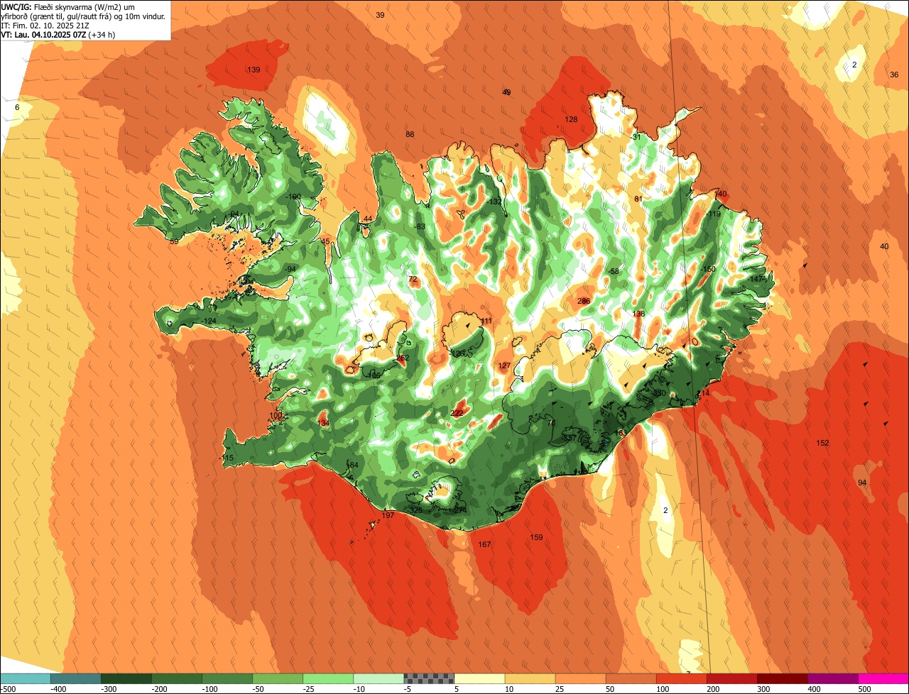Pick the red-orange swatch between 100 and 200
This screenshot has width=909, height=694.
[x=682, y=678]
